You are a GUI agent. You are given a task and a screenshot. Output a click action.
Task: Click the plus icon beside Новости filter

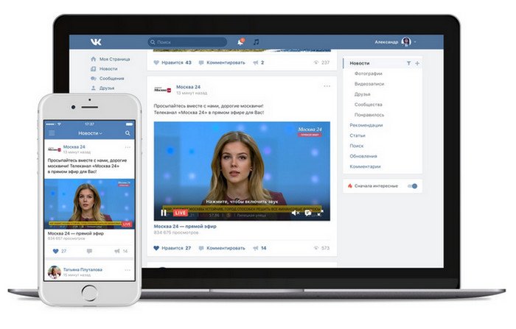click(417, 63)
